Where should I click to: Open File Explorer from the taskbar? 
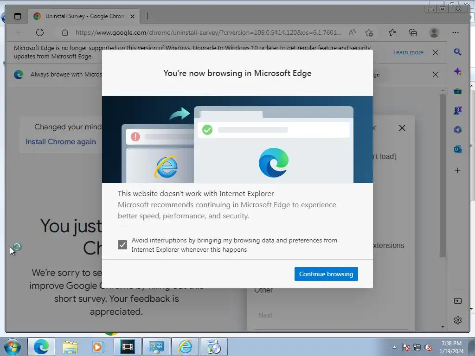point(71,347)
